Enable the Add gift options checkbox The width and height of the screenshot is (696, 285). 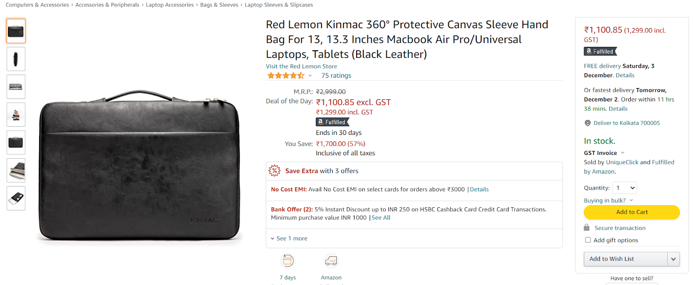[588, 240]
